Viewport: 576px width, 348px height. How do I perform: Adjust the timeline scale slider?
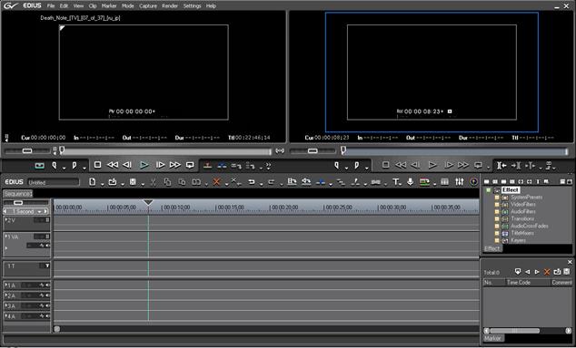tap(18, 203)
